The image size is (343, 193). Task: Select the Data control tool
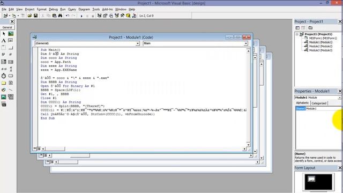(x=11, y=97)
